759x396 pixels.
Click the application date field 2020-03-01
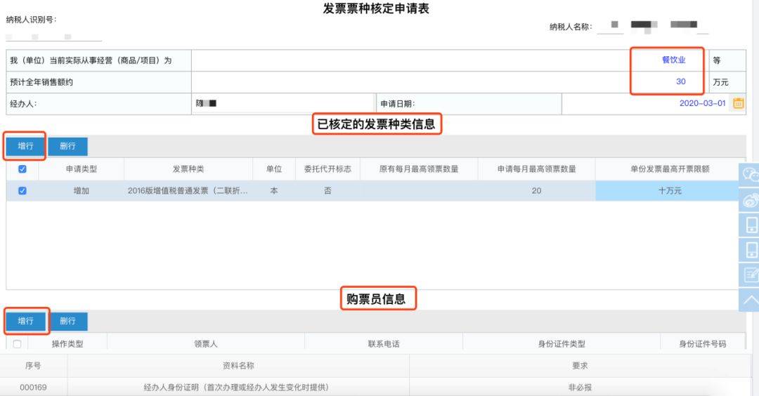tap(647, 103)
